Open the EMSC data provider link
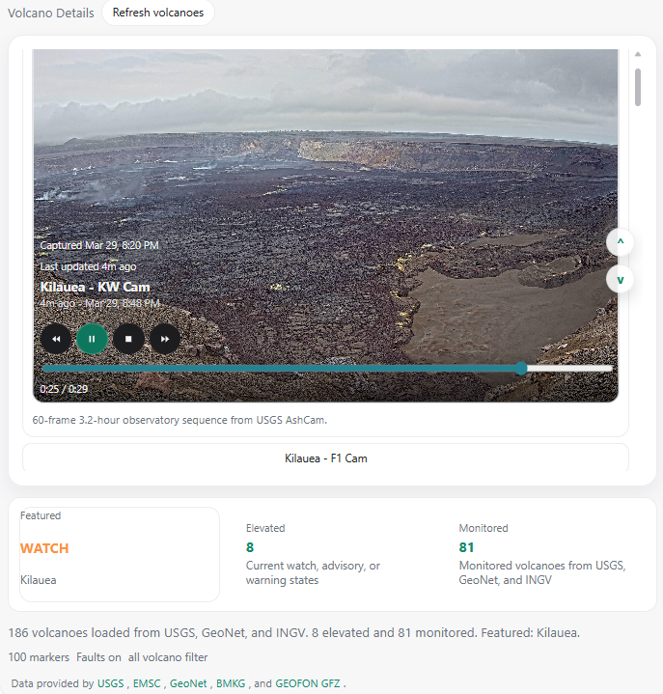Viewport: 663px width, 694px height. pos(147,683)
